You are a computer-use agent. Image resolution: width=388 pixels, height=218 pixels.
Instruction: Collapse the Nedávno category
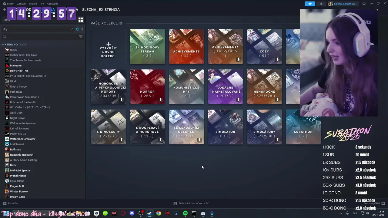3,45
